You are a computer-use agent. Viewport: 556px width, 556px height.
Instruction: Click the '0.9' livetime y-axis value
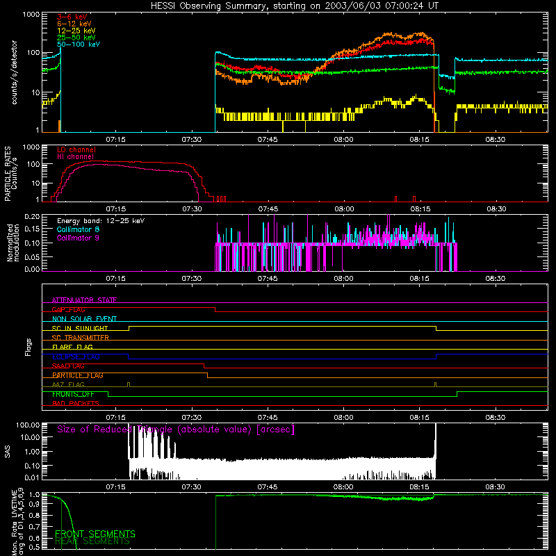tap(34, 502)
